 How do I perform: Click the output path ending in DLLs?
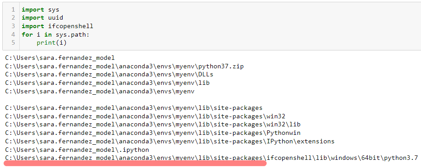[109, 75]
